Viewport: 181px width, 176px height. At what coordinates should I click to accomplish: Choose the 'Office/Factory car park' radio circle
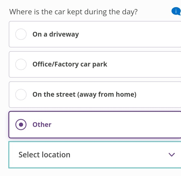pyautogui.click(x=21, y=64)
